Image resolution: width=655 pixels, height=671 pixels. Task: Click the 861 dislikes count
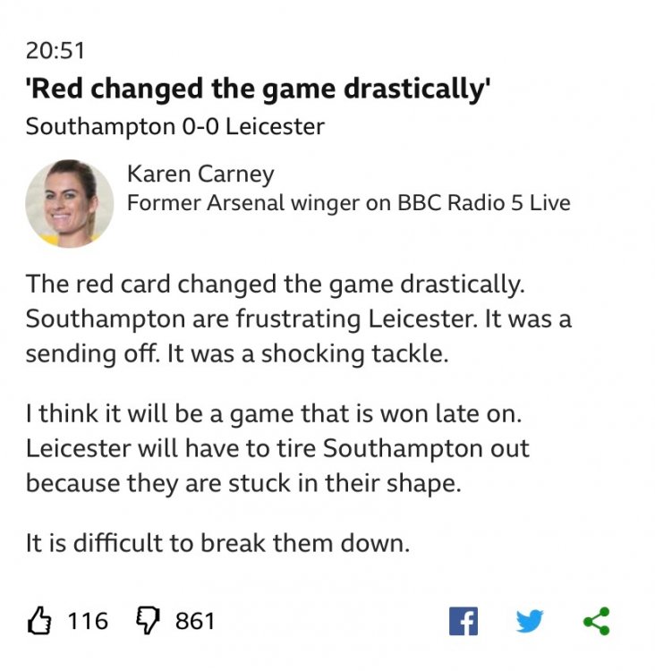pos(194,621)
